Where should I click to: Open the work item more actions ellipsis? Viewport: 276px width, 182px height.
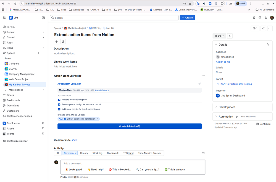pos(270,28)
